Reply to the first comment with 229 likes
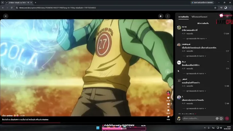The width and height of the screenshot is (233, 131). [x=190, y=34]
